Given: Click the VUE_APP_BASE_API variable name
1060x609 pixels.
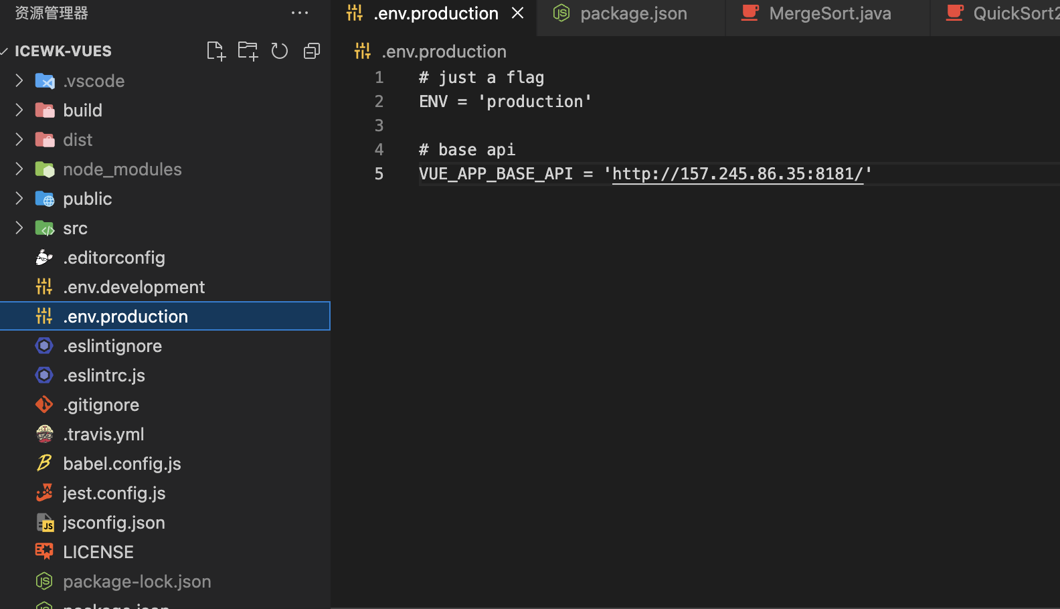Looking at the screenshot, I should pyautogui.click(x=496, y=174).
